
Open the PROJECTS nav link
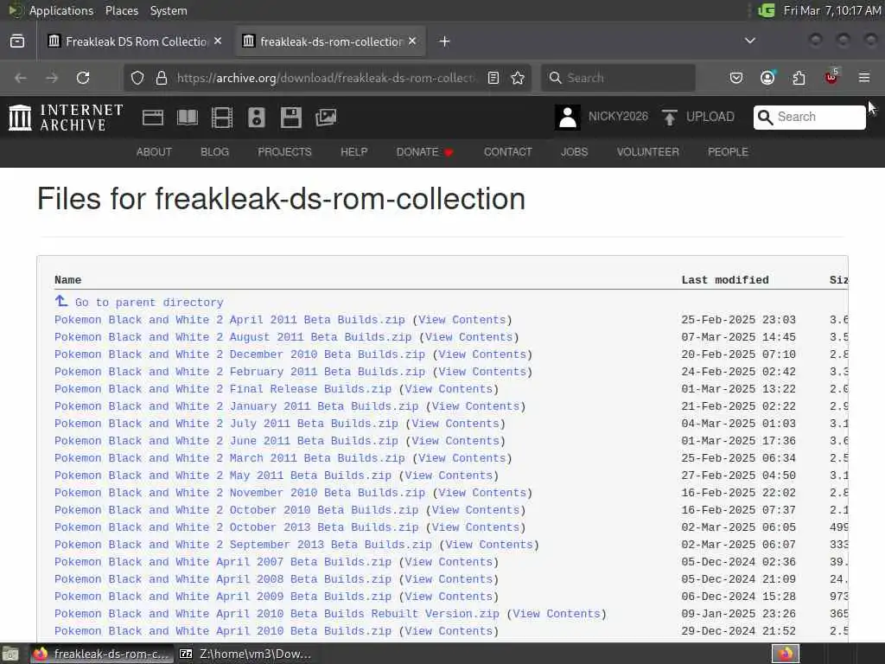pos(284,152)
